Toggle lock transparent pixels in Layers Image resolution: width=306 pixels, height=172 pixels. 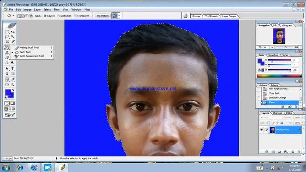point(269,123)
